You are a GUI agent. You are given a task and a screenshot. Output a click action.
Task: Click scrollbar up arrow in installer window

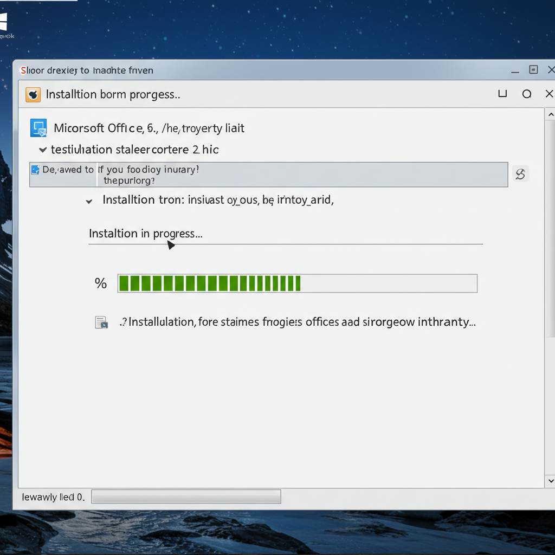tap(551, 114)
